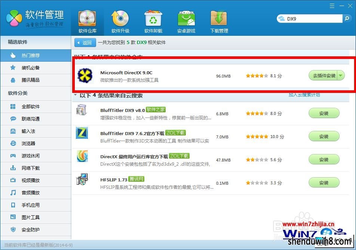This screenshot has height=250, width=356.
Task: Open the 游戏休闲 category
Action: pos(36,156)
